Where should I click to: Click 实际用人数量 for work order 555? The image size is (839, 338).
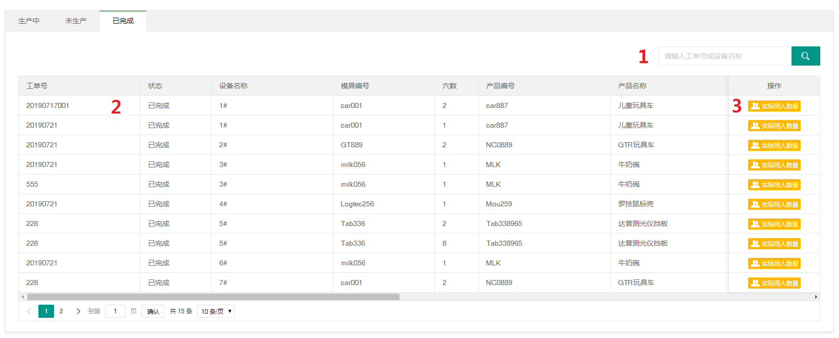point(774,185)
